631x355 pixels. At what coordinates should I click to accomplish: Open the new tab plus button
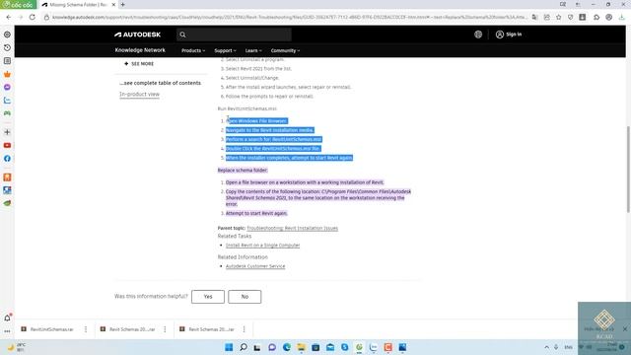coord(122,4)
